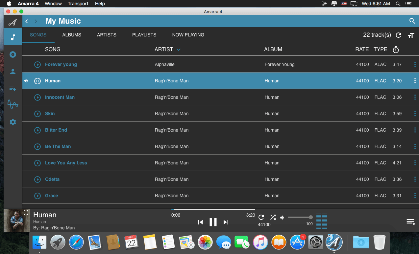Switch to the ARTISTS tab
The width and height of the screenshot is (419, 254).
pyautogui.click(x=107, y=35)
